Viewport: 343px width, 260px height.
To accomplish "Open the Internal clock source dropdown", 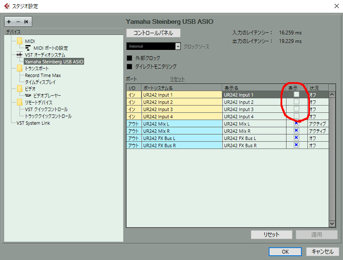I will [153, 46].
